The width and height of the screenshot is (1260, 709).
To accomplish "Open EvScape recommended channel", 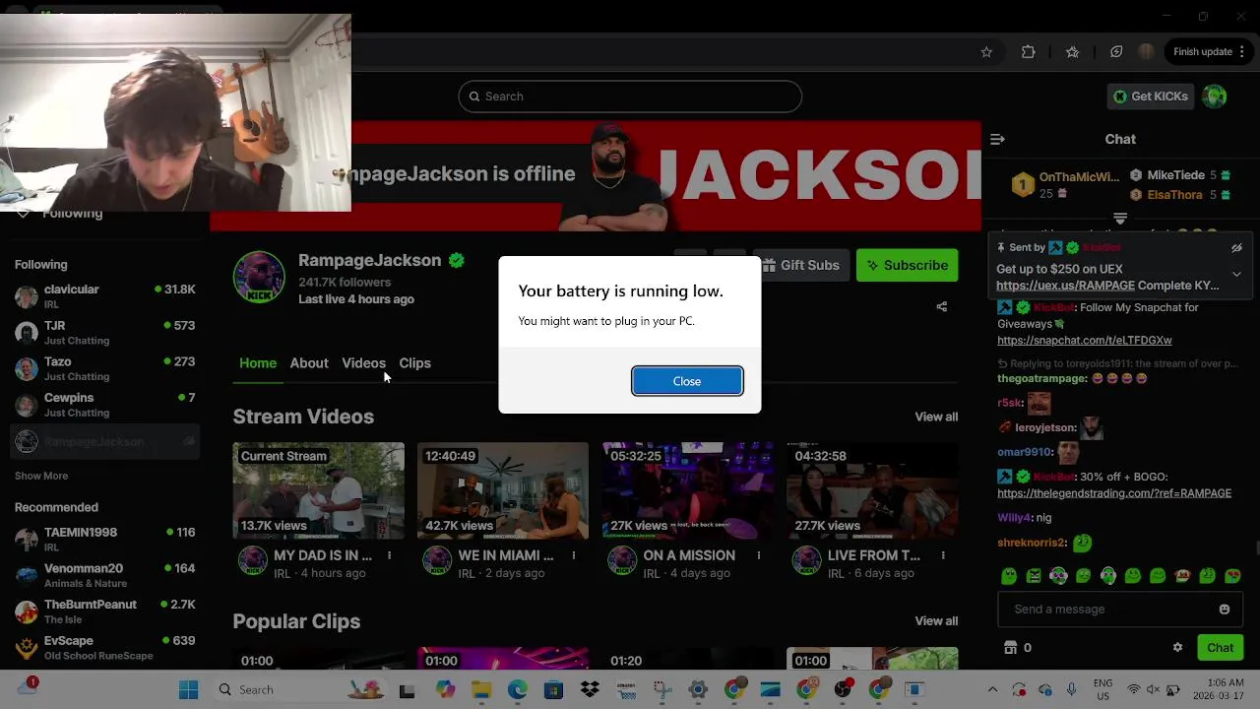I will (x=104, y=647).
